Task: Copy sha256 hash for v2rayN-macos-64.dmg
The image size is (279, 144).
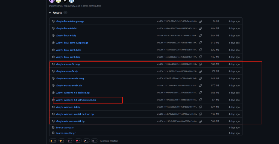Action: (200, 64)
